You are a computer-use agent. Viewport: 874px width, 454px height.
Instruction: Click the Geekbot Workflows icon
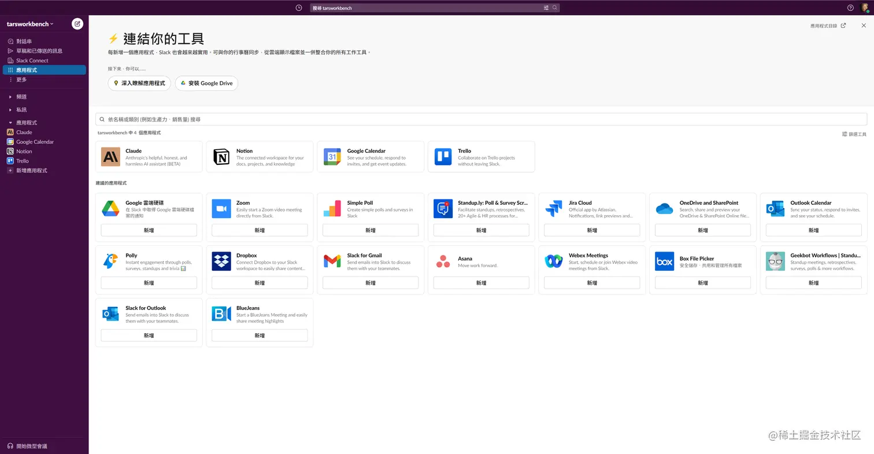click(775, 261)
